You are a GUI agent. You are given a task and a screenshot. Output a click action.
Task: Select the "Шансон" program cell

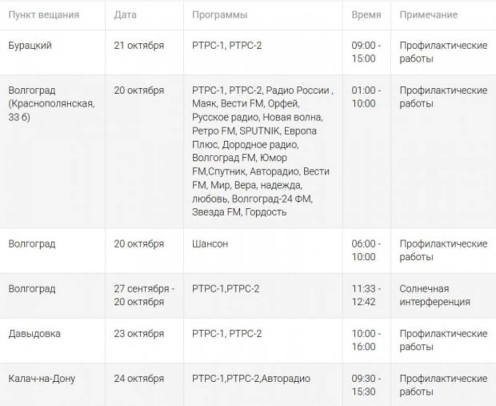pos(210,244)
